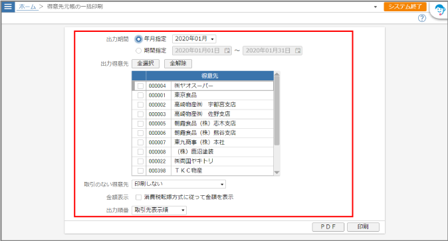Click the customer name ＴＫＣ物産

coord(188,171)
